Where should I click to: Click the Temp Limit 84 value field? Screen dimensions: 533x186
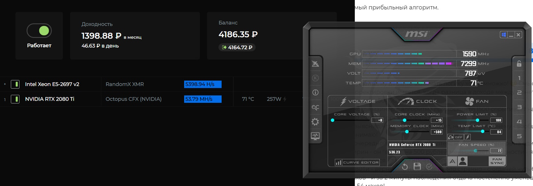pos(497,132)
